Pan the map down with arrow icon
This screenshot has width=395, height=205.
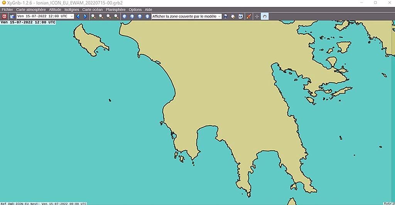click(147, 17)
